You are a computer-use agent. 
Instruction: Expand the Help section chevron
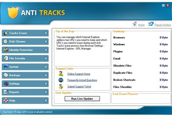pos(46,100)
